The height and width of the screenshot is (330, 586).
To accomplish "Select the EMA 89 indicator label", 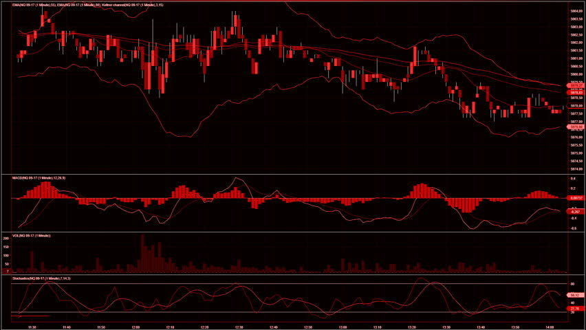I will point(83,5).
